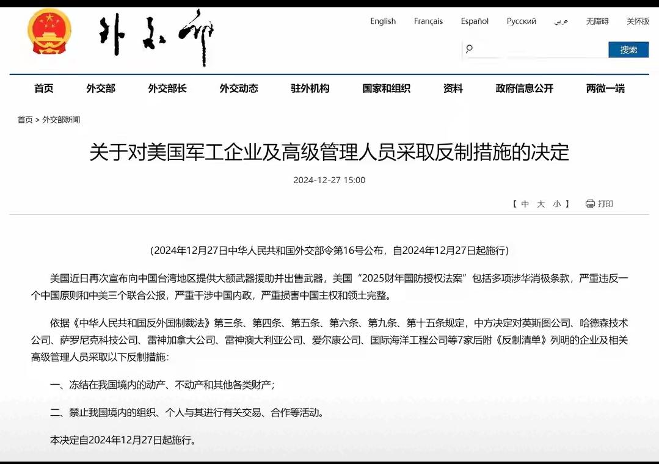Image resolution: width=659 pixels, height=464 pixels.
Task: Open 外交部 navigation menu item
Action: click(101, 89)
